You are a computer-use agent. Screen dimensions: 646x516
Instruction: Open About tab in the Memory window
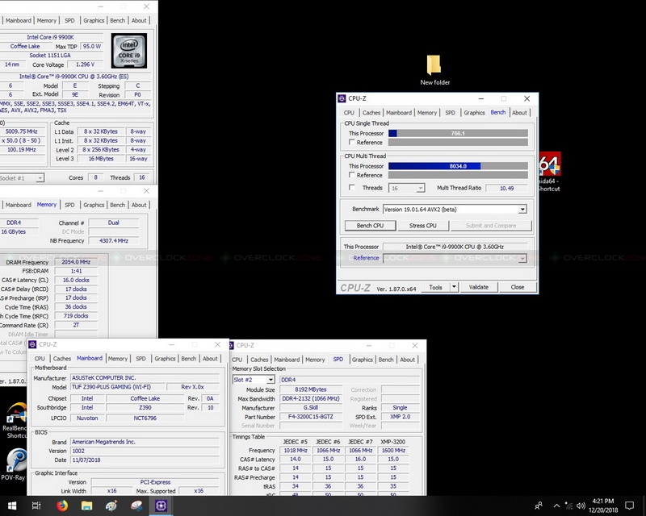139,205
